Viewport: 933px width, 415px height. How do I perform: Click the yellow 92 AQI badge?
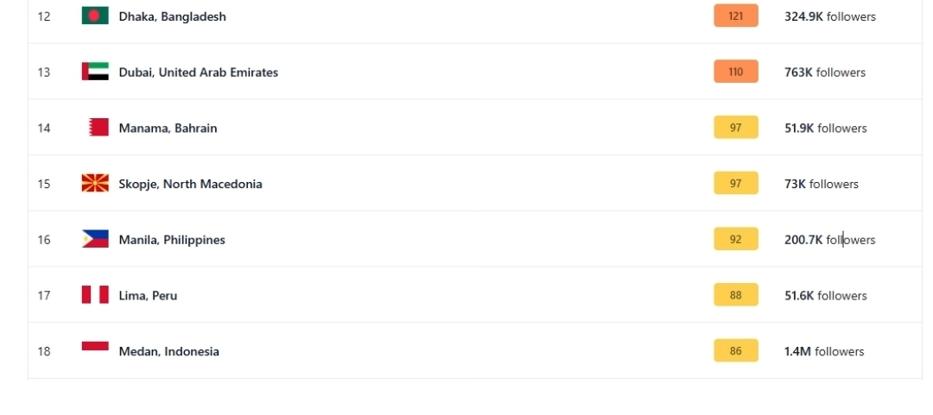click(735, 240)
